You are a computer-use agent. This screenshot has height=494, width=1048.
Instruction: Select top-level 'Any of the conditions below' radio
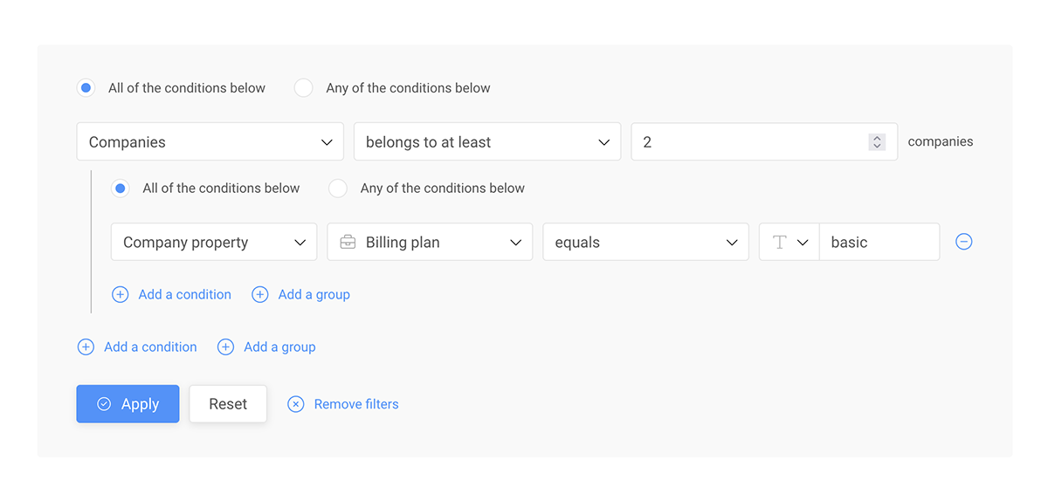click(303, 88)
